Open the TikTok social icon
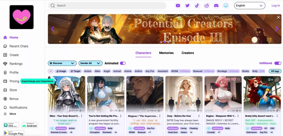The width and height of the screenshot is (283, 136). (x=197, y=6)
